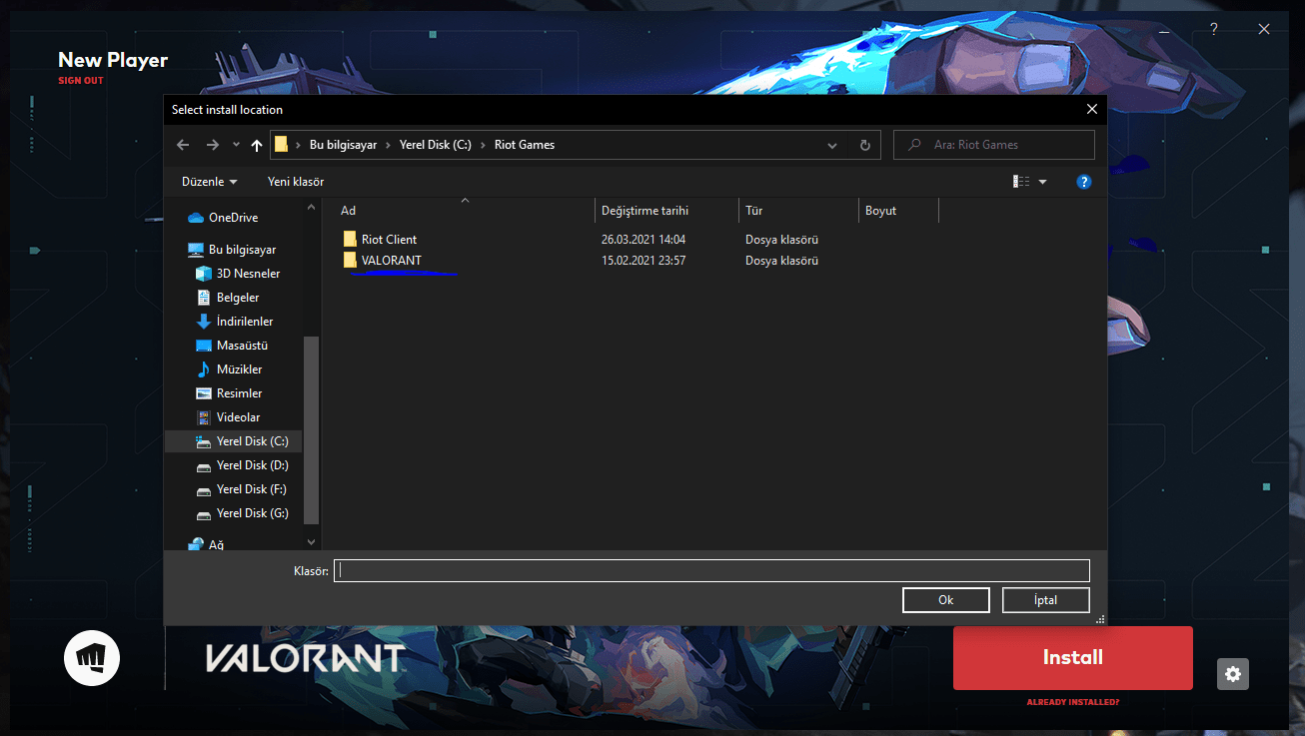The width and height of the screenshot is (1305, 736).
Task: Select Yerel Disk (C:) drive
Action: [233, 441]
